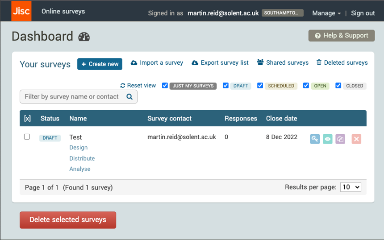Uncheck the Open filter checkbox
The image size is (384, 240).
(x=306, y=86)
